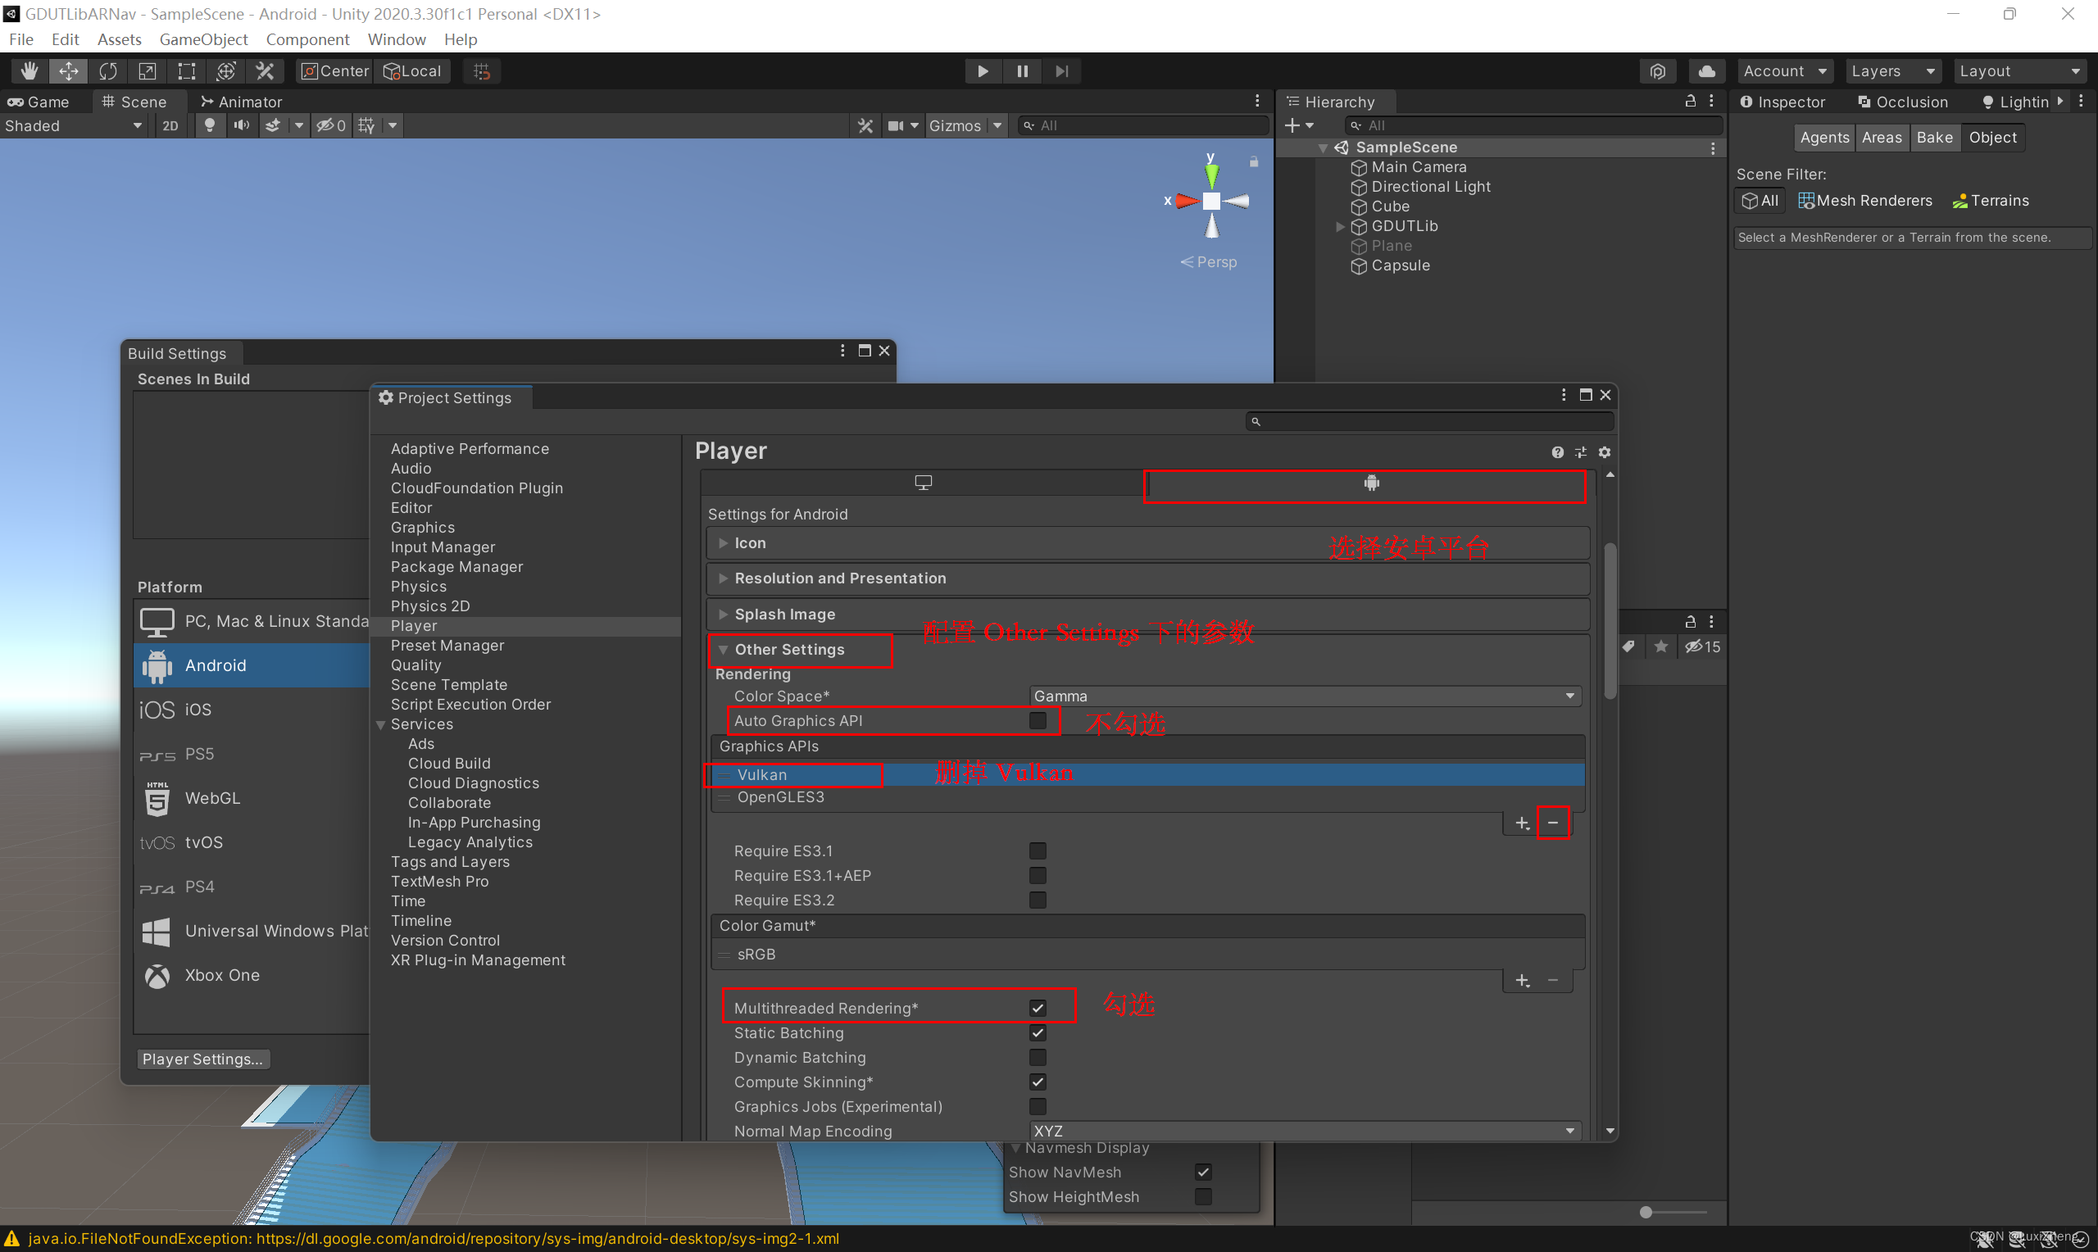Click Project Settings search field
This screenshot has height=1252, width=2098.
click(1430, 421)
